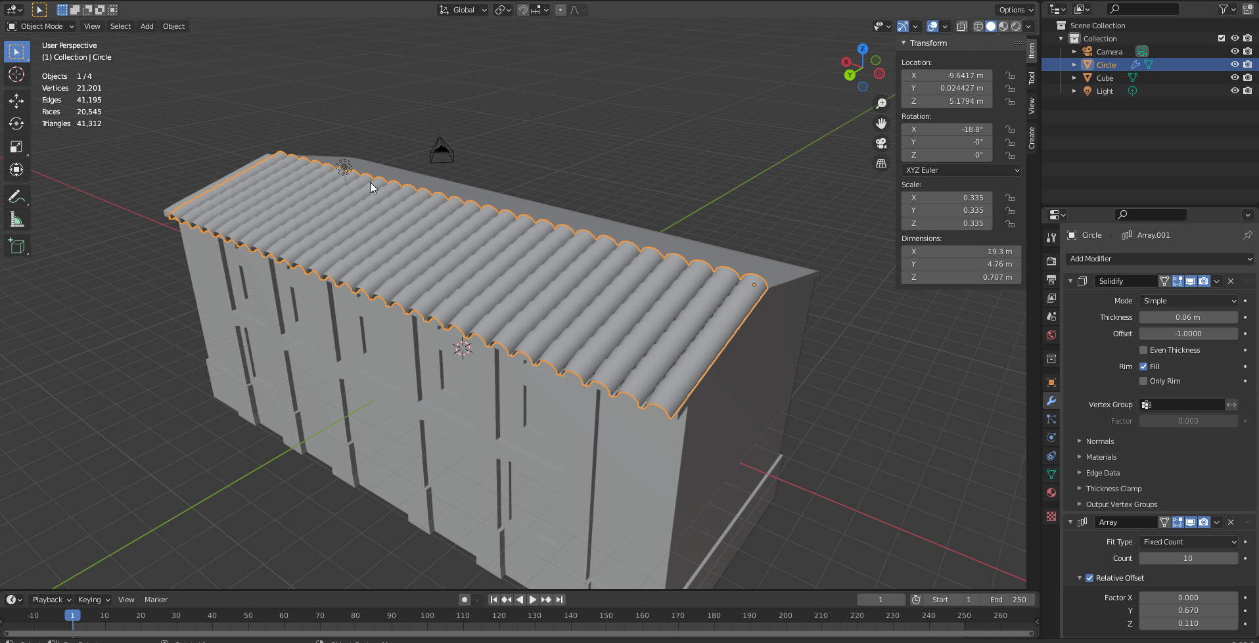Click the Location X field
This screenshot has width=1259, height=643.
[947, 76]
